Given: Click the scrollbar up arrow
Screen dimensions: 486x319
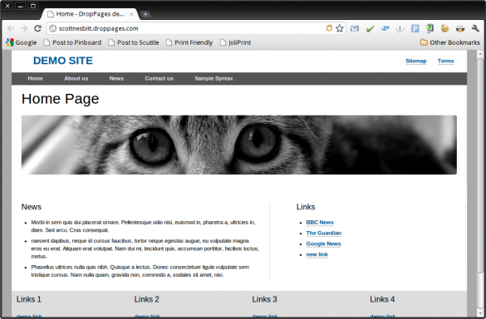Looking at the screenshot, I should coord(480,54).
